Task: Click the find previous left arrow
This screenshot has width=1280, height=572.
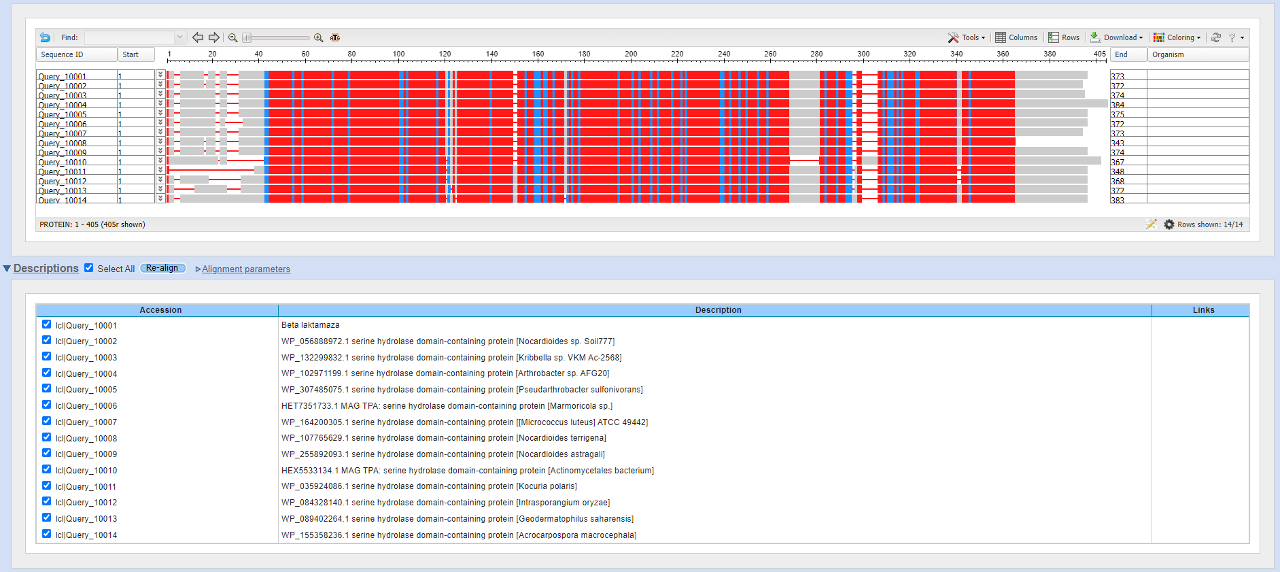Action: (x=198, y=37)
